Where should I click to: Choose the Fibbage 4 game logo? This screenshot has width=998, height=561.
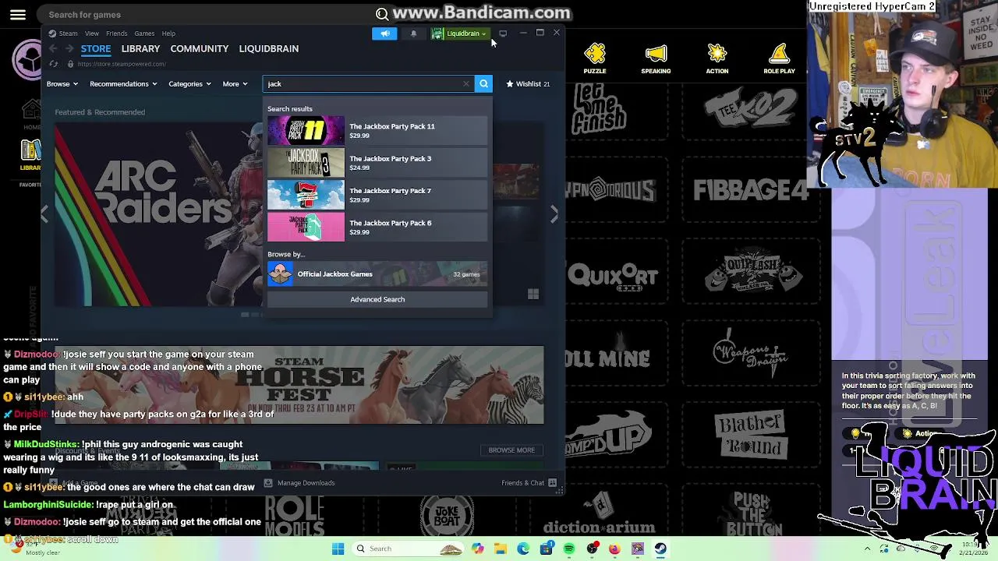click(x=751, y=190)
